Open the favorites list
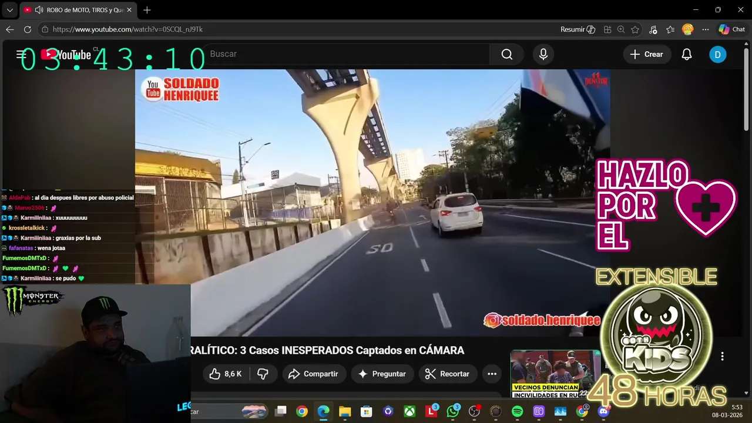Image resolution: width=752 pixels, height=423 pixels. pos(670,29)
